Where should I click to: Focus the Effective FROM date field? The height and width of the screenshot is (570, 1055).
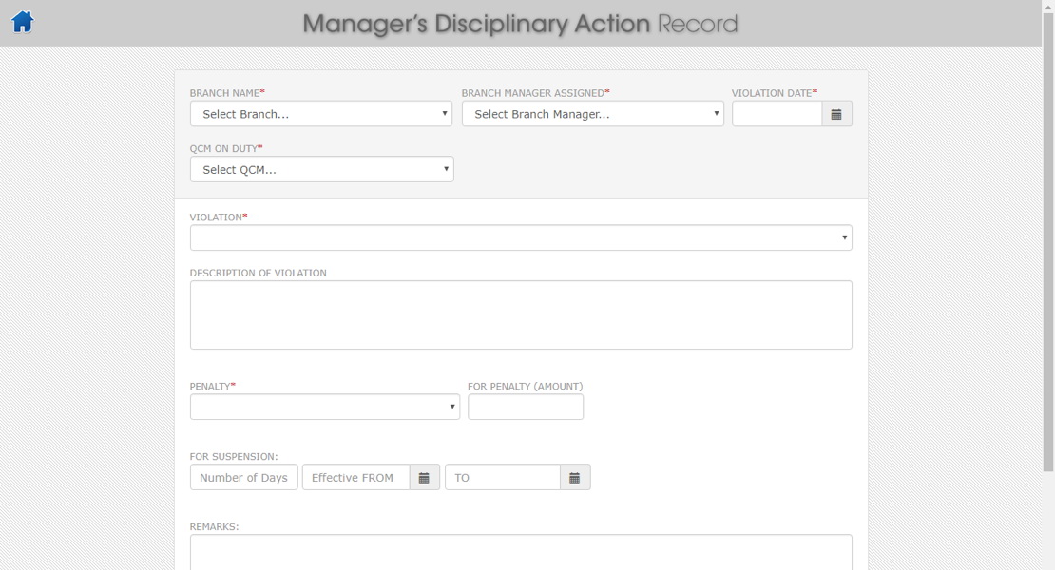[355, 478]
